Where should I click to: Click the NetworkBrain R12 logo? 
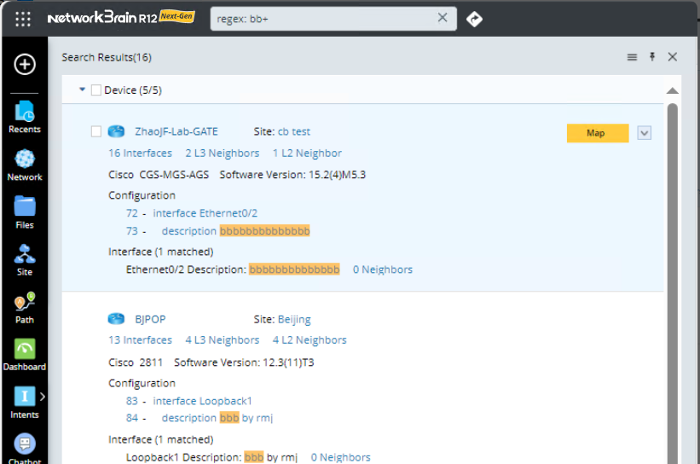121,17
